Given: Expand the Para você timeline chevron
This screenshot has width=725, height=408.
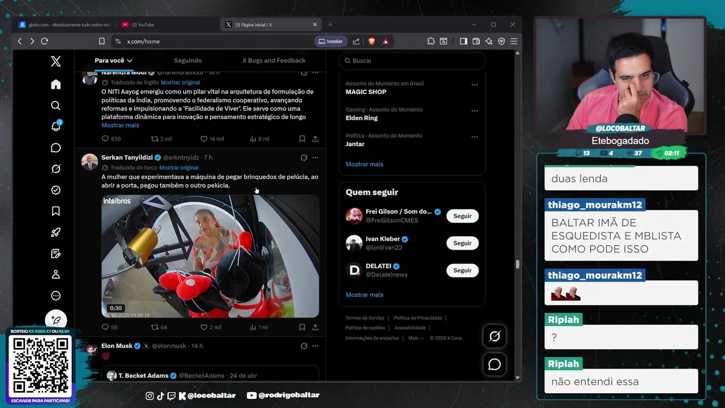Looking at the screenshot, I should (130, 61).
